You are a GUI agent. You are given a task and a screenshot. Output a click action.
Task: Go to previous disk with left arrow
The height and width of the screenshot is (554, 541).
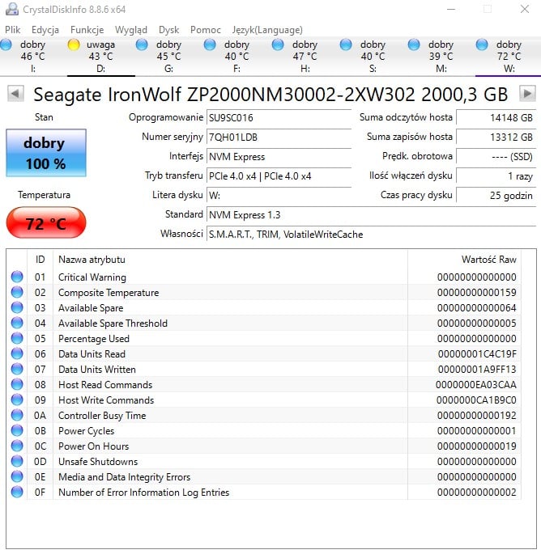15,94
